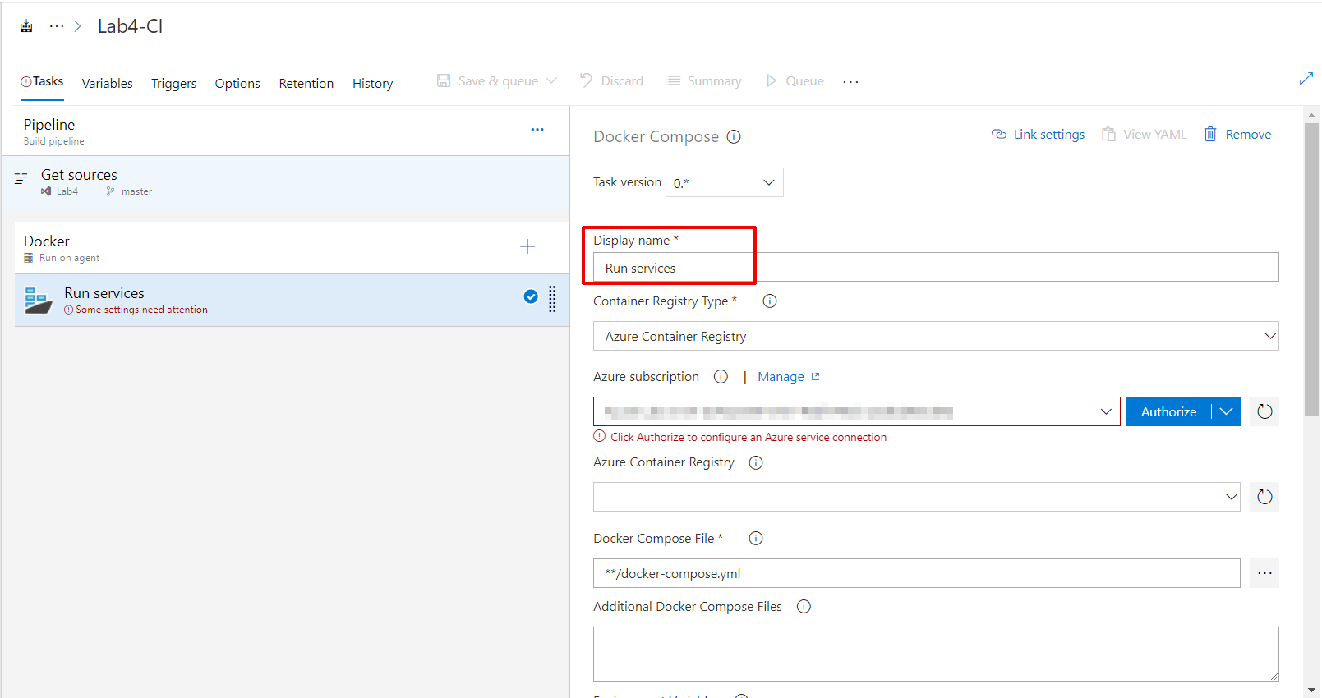1322x698 pixels.
Task: Open the Azure DevOps project icon
Action: click(x=26, y=26)
